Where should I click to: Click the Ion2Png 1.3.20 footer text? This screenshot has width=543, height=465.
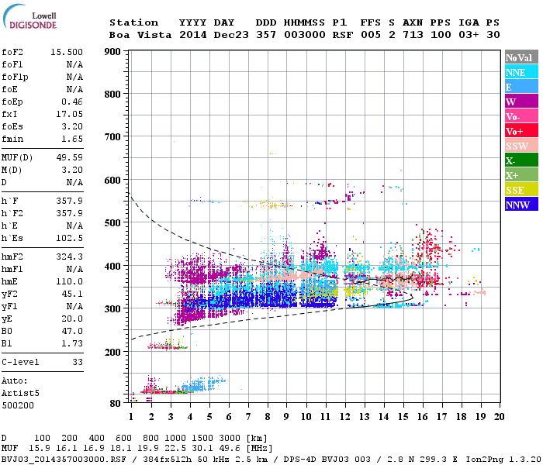point(503,460)
